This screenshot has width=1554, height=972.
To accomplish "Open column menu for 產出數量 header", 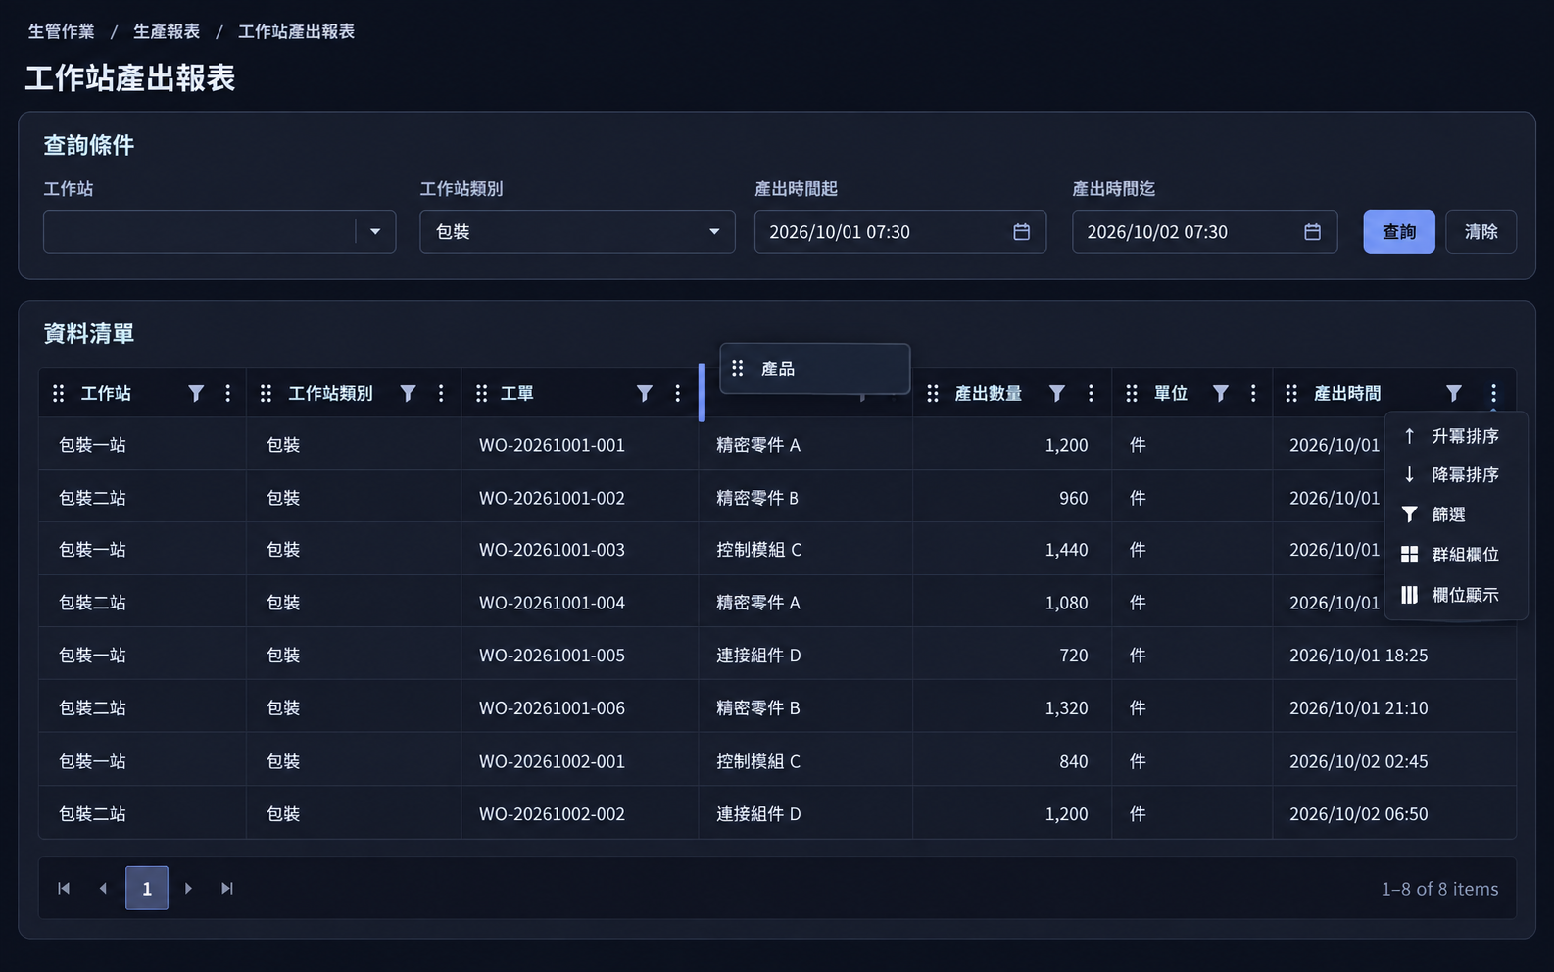I will 1091,393.
